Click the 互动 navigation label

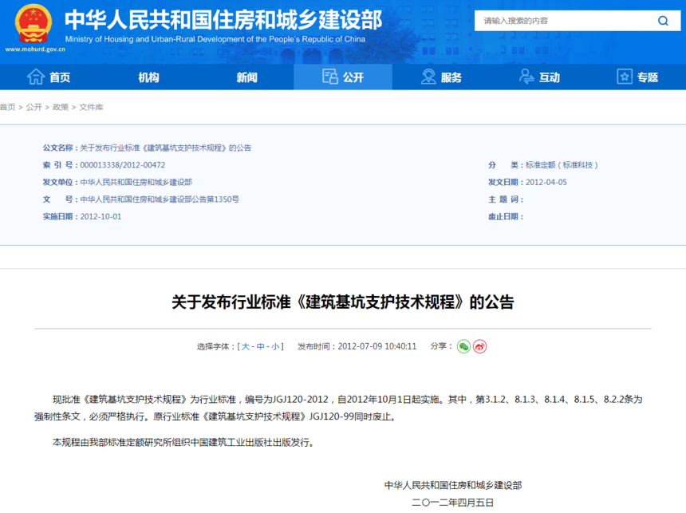point(550,77)
